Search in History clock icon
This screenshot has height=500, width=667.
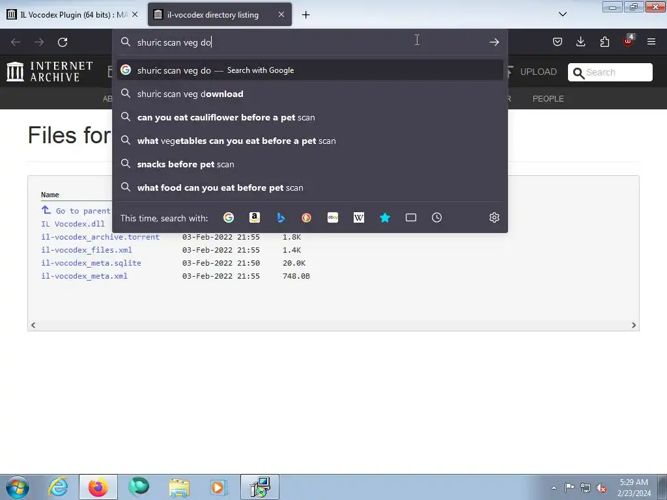pos(437,217)
